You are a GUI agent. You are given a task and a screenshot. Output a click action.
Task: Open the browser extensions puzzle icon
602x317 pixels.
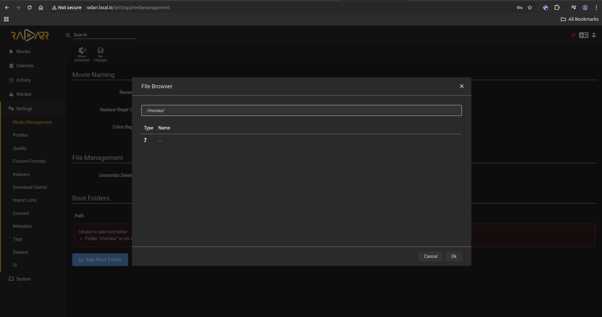(x=557, y=8)
